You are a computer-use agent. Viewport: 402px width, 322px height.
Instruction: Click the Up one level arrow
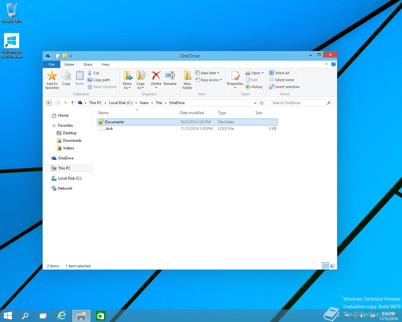pos(73,103)
